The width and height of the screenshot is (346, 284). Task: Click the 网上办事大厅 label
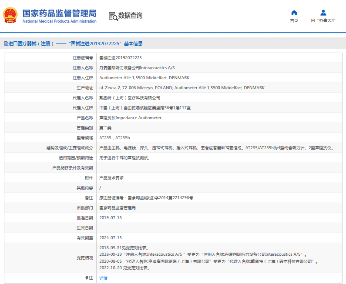click(x=323, y=20)
